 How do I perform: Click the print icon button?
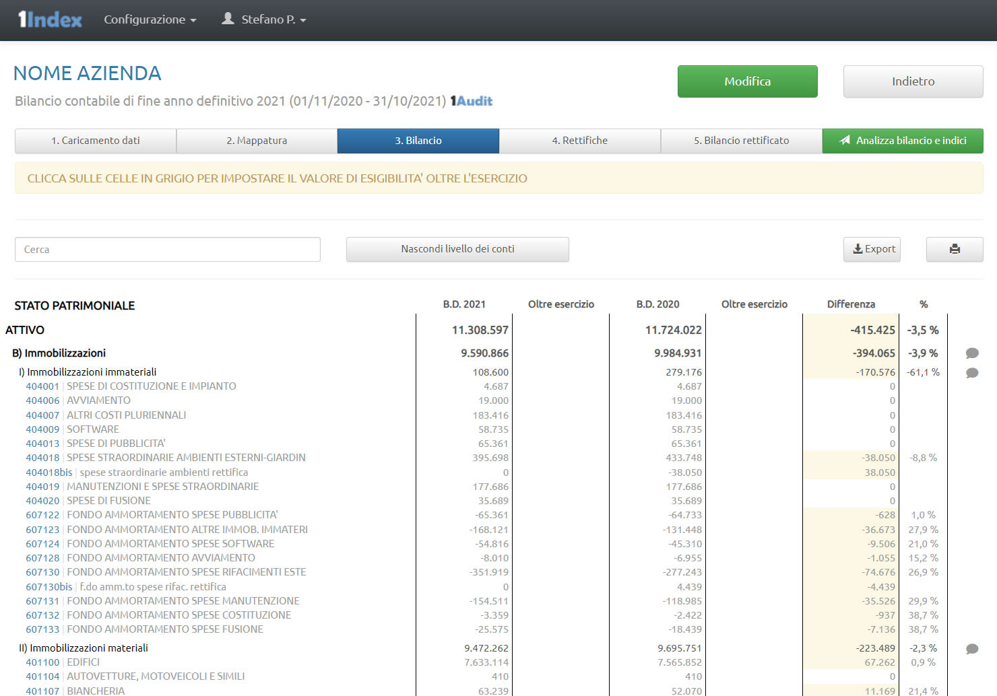pyautogui.click(x=955, y=249)
